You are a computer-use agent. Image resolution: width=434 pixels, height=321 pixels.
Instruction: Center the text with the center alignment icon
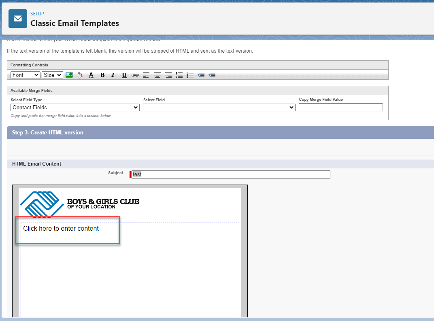[157, 75]
